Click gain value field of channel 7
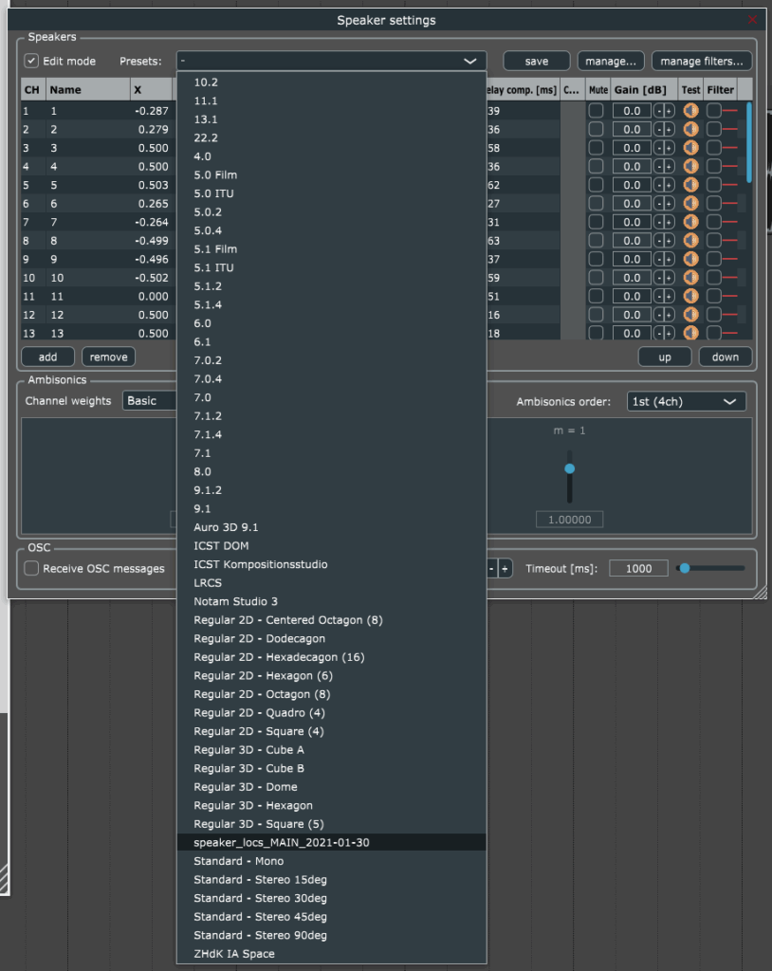772x971 pixels. tap(632, 222)
